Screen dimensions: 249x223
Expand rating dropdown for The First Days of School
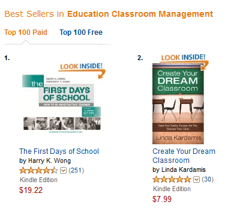click(63, 171)
